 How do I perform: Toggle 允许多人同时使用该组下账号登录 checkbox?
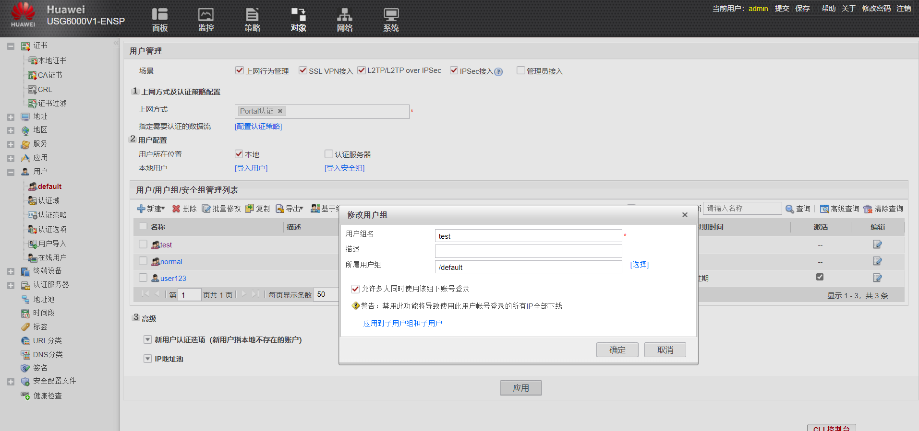(355, 289)
